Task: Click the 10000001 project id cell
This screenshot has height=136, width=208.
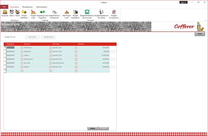Action: (14, 67)
